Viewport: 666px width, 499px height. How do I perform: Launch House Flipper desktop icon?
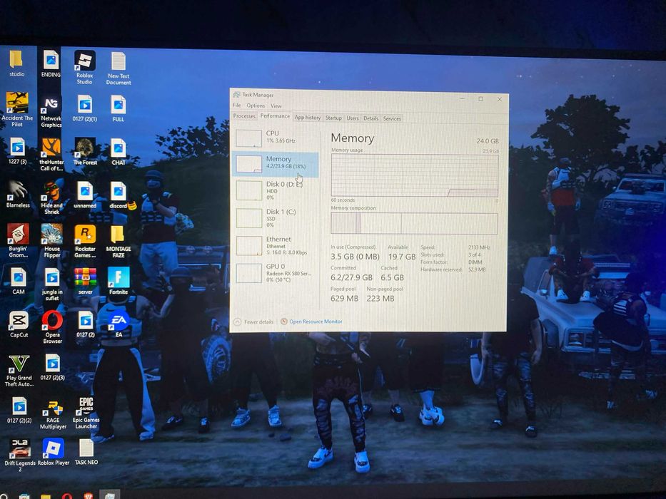coord(52,241)
